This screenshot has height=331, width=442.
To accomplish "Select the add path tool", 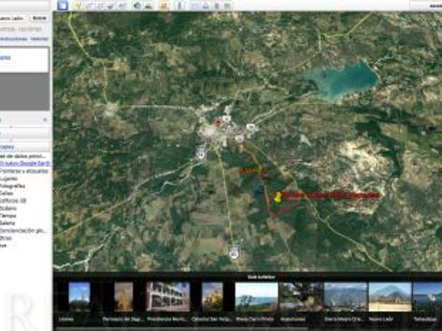I will 100,6.
